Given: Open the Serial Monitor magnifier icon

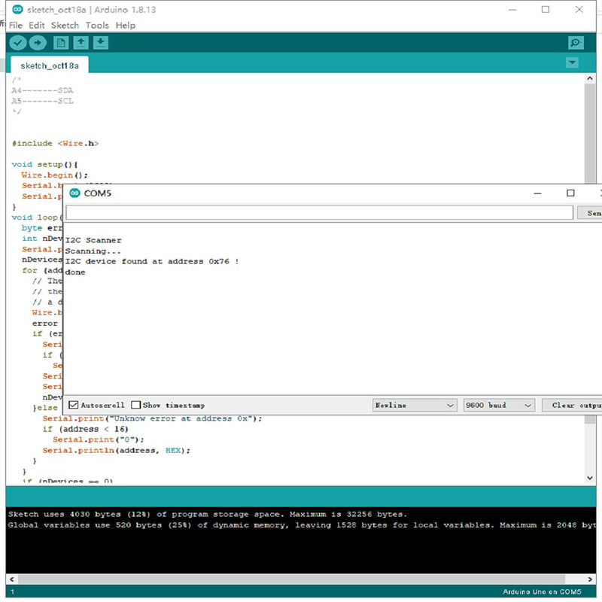Looking at the screenshot, I should point(576,43).
